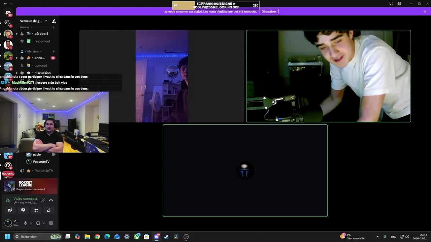This screenshot has height=242, width=431.
Task: Open the concept text channel
Action: click(x=37, y=66)
